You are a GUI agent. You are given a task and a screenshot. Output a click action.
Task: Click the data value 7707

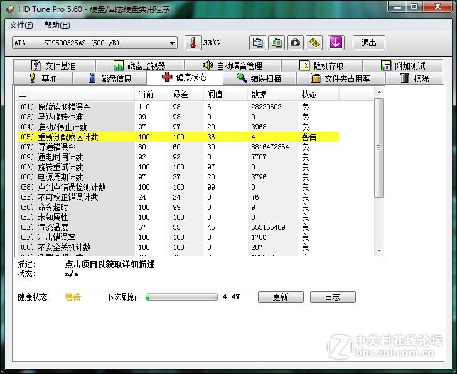259,157
